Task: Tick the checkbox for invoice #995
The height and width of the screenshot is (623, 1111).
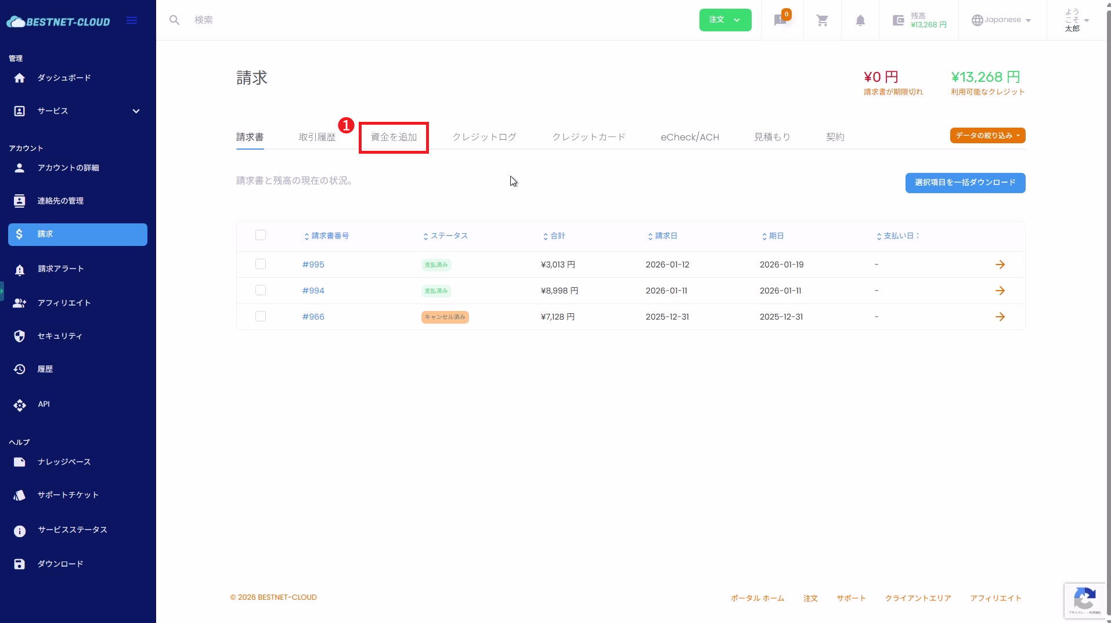Action: (x=261, y=264)
